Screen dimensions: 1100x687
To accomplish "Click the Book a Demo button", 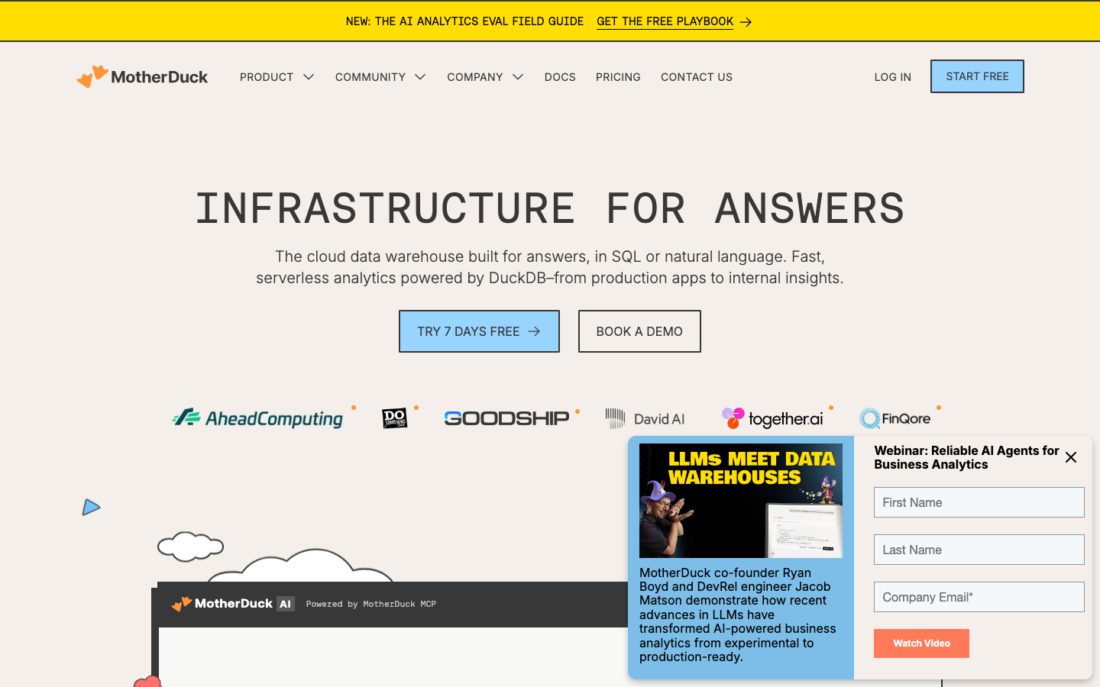I will 639,331.
